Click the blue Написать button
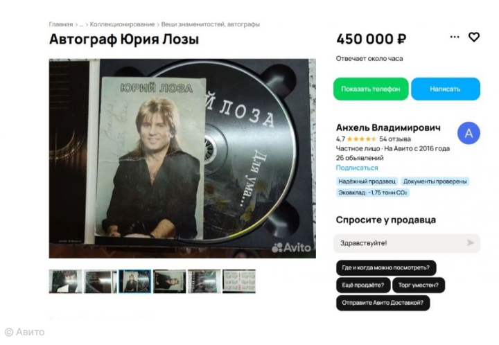The height and width of the screenshot is (345, 499). coord(446,89)
